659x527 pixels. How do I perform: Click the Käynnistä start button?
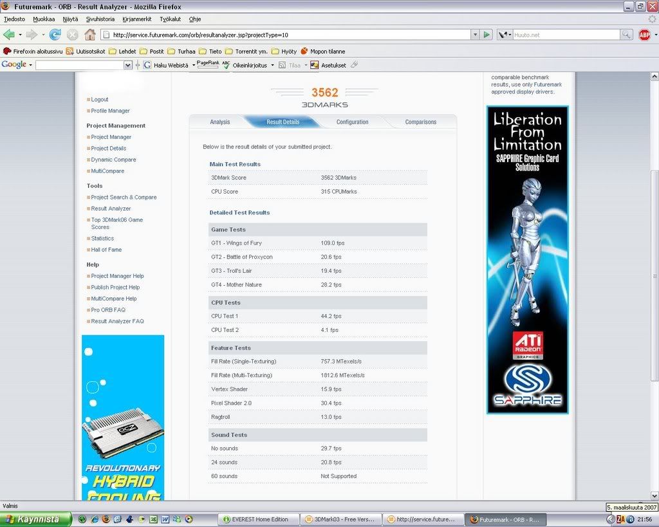pyautogui.click(x=36, y=519)
